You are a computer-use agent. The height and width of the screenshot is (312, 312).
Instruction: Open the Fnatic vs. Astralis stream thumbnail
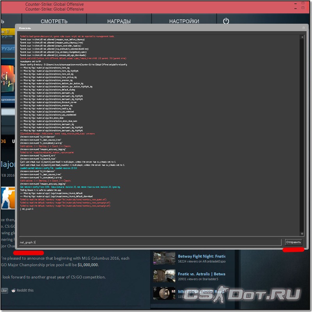[x=164, y=276]
